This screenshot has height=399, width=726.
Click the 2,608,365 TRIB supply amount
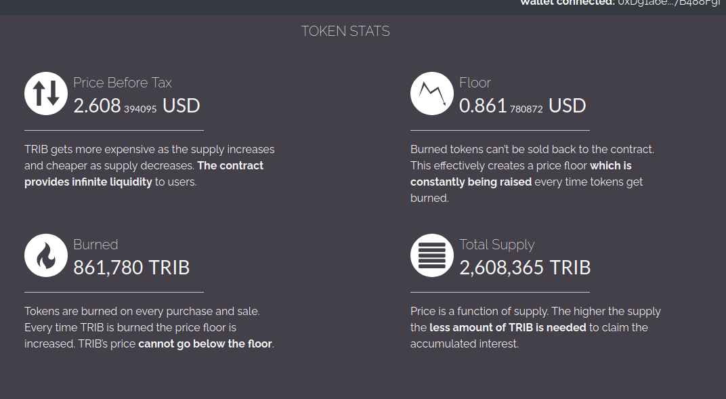[525, 268]
